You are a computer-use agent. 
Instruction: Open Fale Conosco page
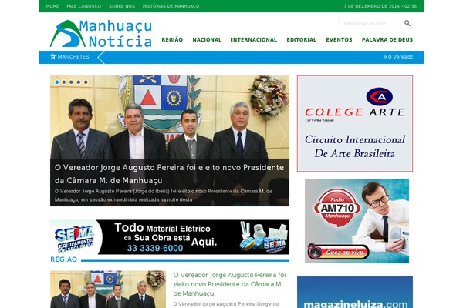pos(84,6)
